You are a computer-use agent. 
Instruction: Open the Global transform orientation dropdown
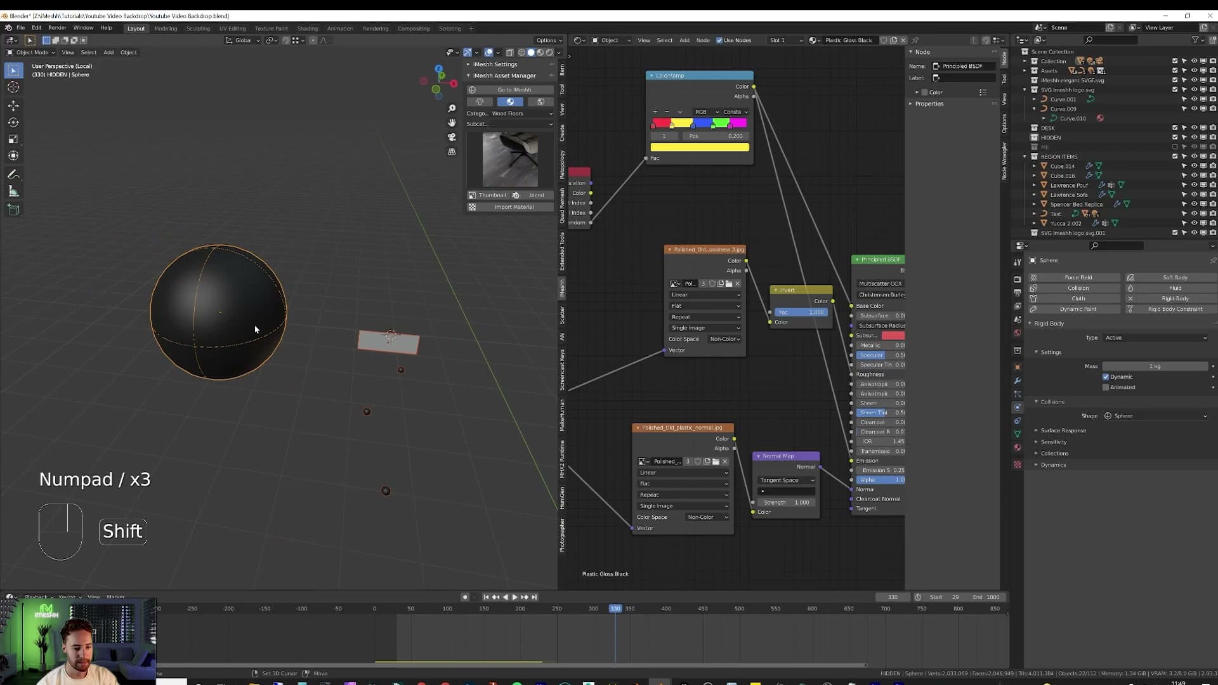(244, 41)
